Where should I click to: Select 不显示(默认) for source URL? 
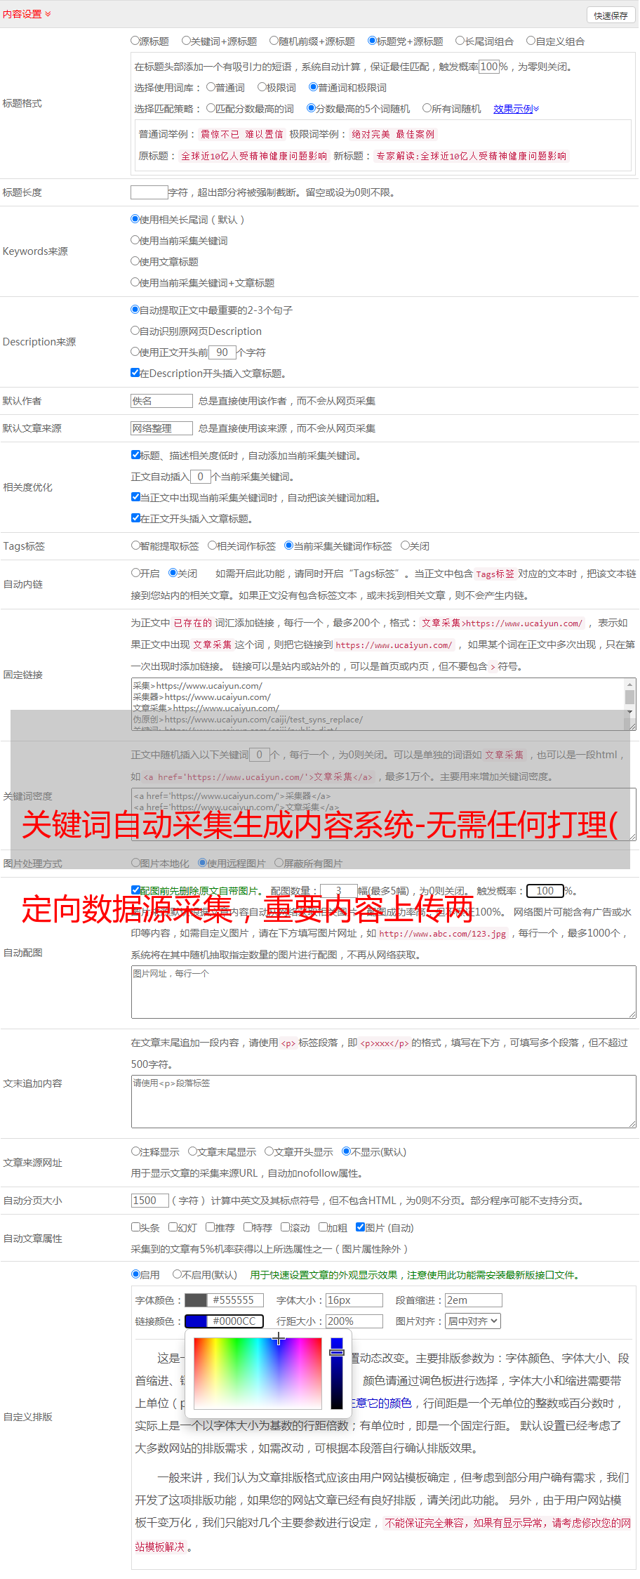pyautogui.click(x=346, y=1151)
